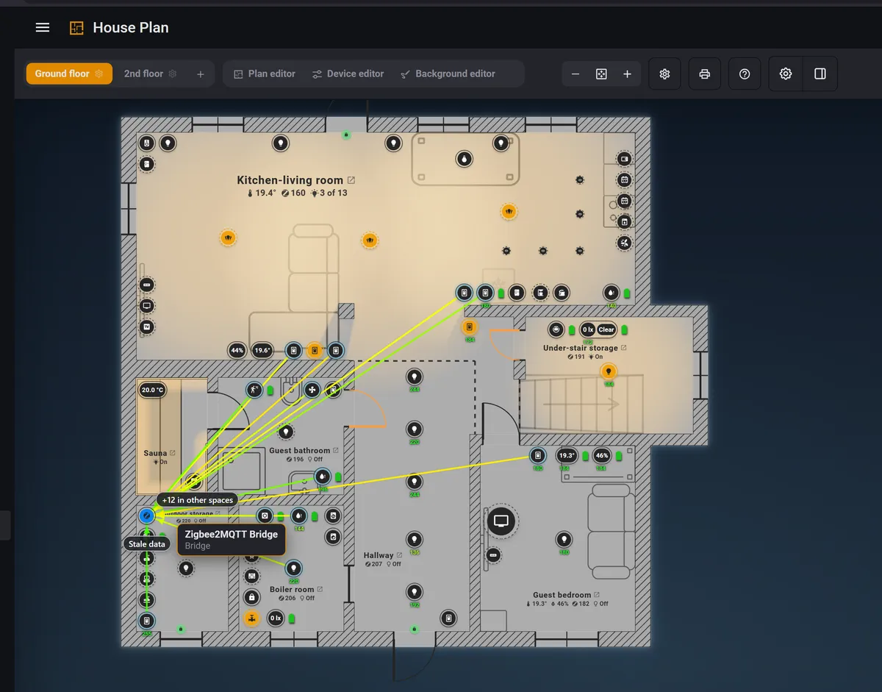Select the green lock on top kitchen door
Viewport: 882px width, 692px height.
tap(346, 135)
